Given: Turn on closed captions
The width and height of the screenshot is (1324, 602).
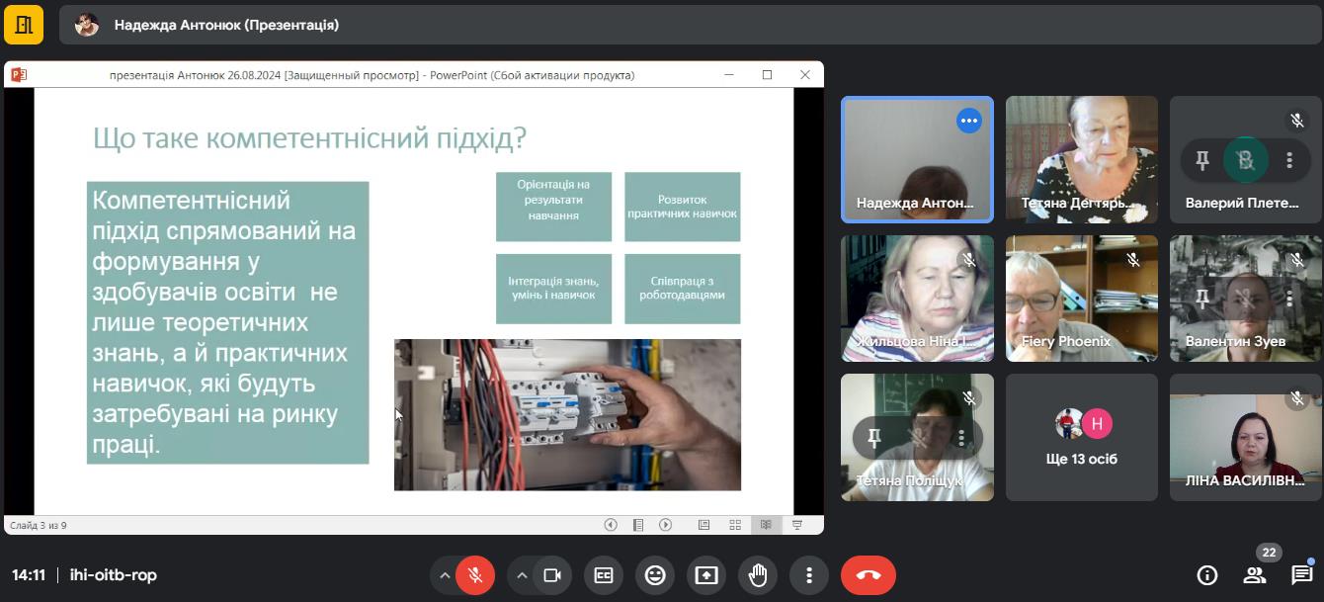Looking at the screenshot, I should tap(604, 575).
